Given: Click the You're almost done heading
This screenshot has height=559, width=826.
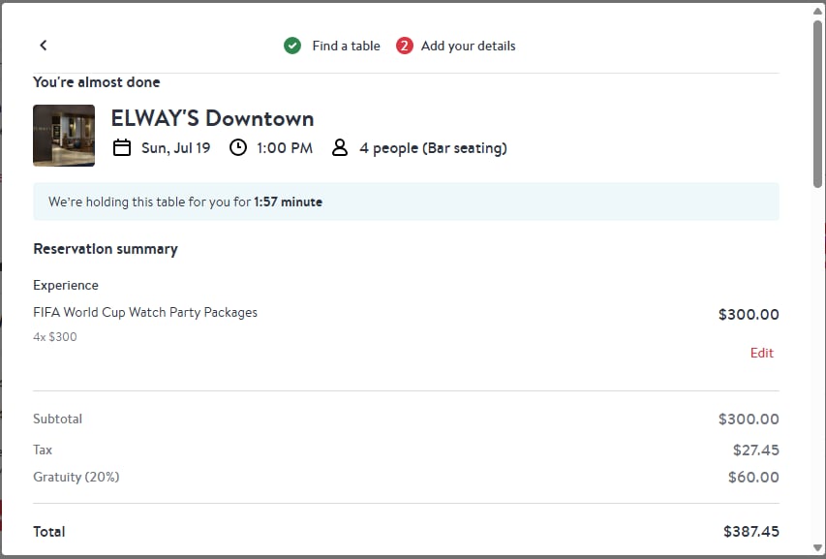Looking at the screenshot, I should (x=97, y=82).
